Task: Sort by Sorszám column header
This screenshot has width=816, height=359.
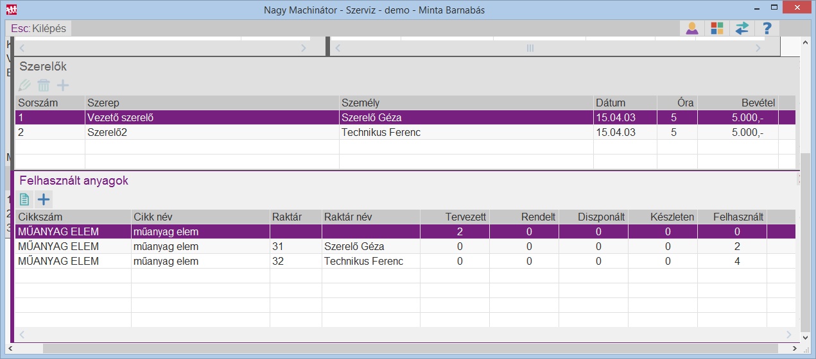Action: pyautogui.click(x=50, y=103)
